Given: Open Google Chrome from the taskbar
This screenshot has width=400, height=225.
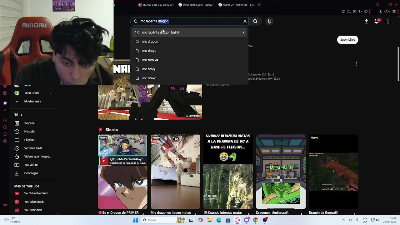Looking at the screenshot, I should 256,220.
